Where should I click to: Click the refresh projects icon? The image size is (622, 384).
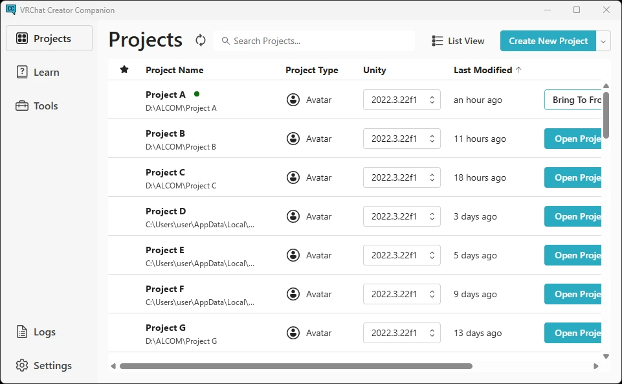[201, 40]
